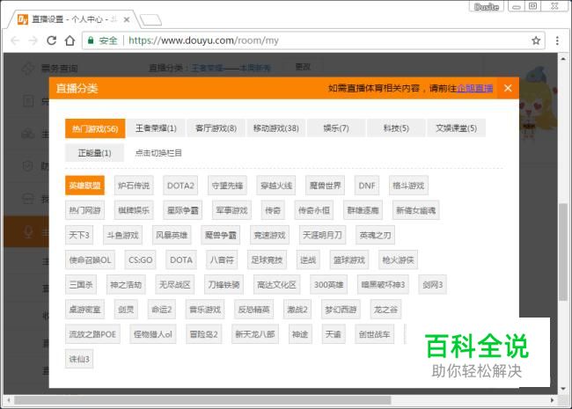Select the 无尽战区 category

point(175,285)
